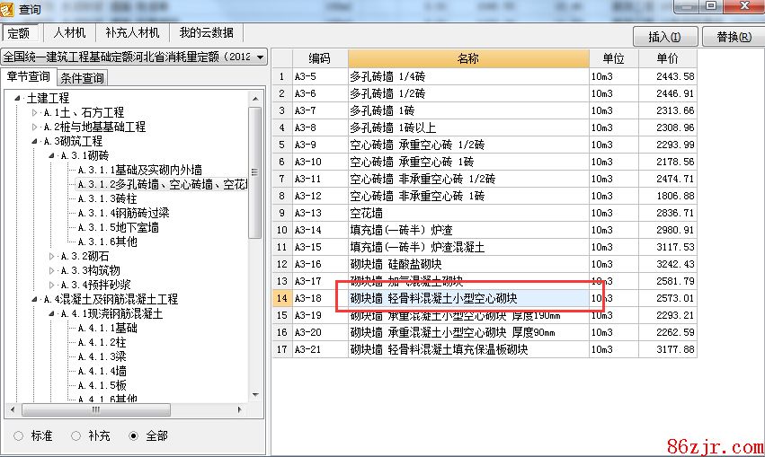Collapse the A.3.1砌砖 tree node
This screenshot has height=457, width=765.
[51, 155]
